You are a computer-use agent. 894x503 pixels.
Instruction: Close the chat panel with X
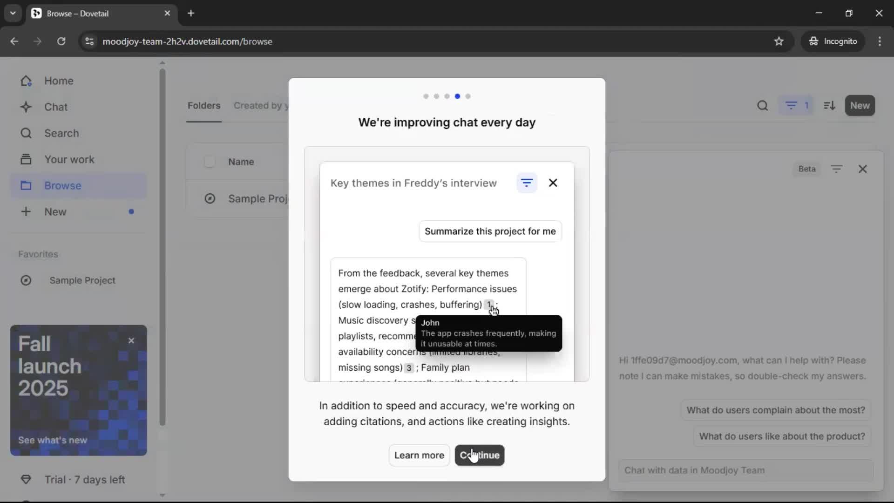tap(862, 169)
